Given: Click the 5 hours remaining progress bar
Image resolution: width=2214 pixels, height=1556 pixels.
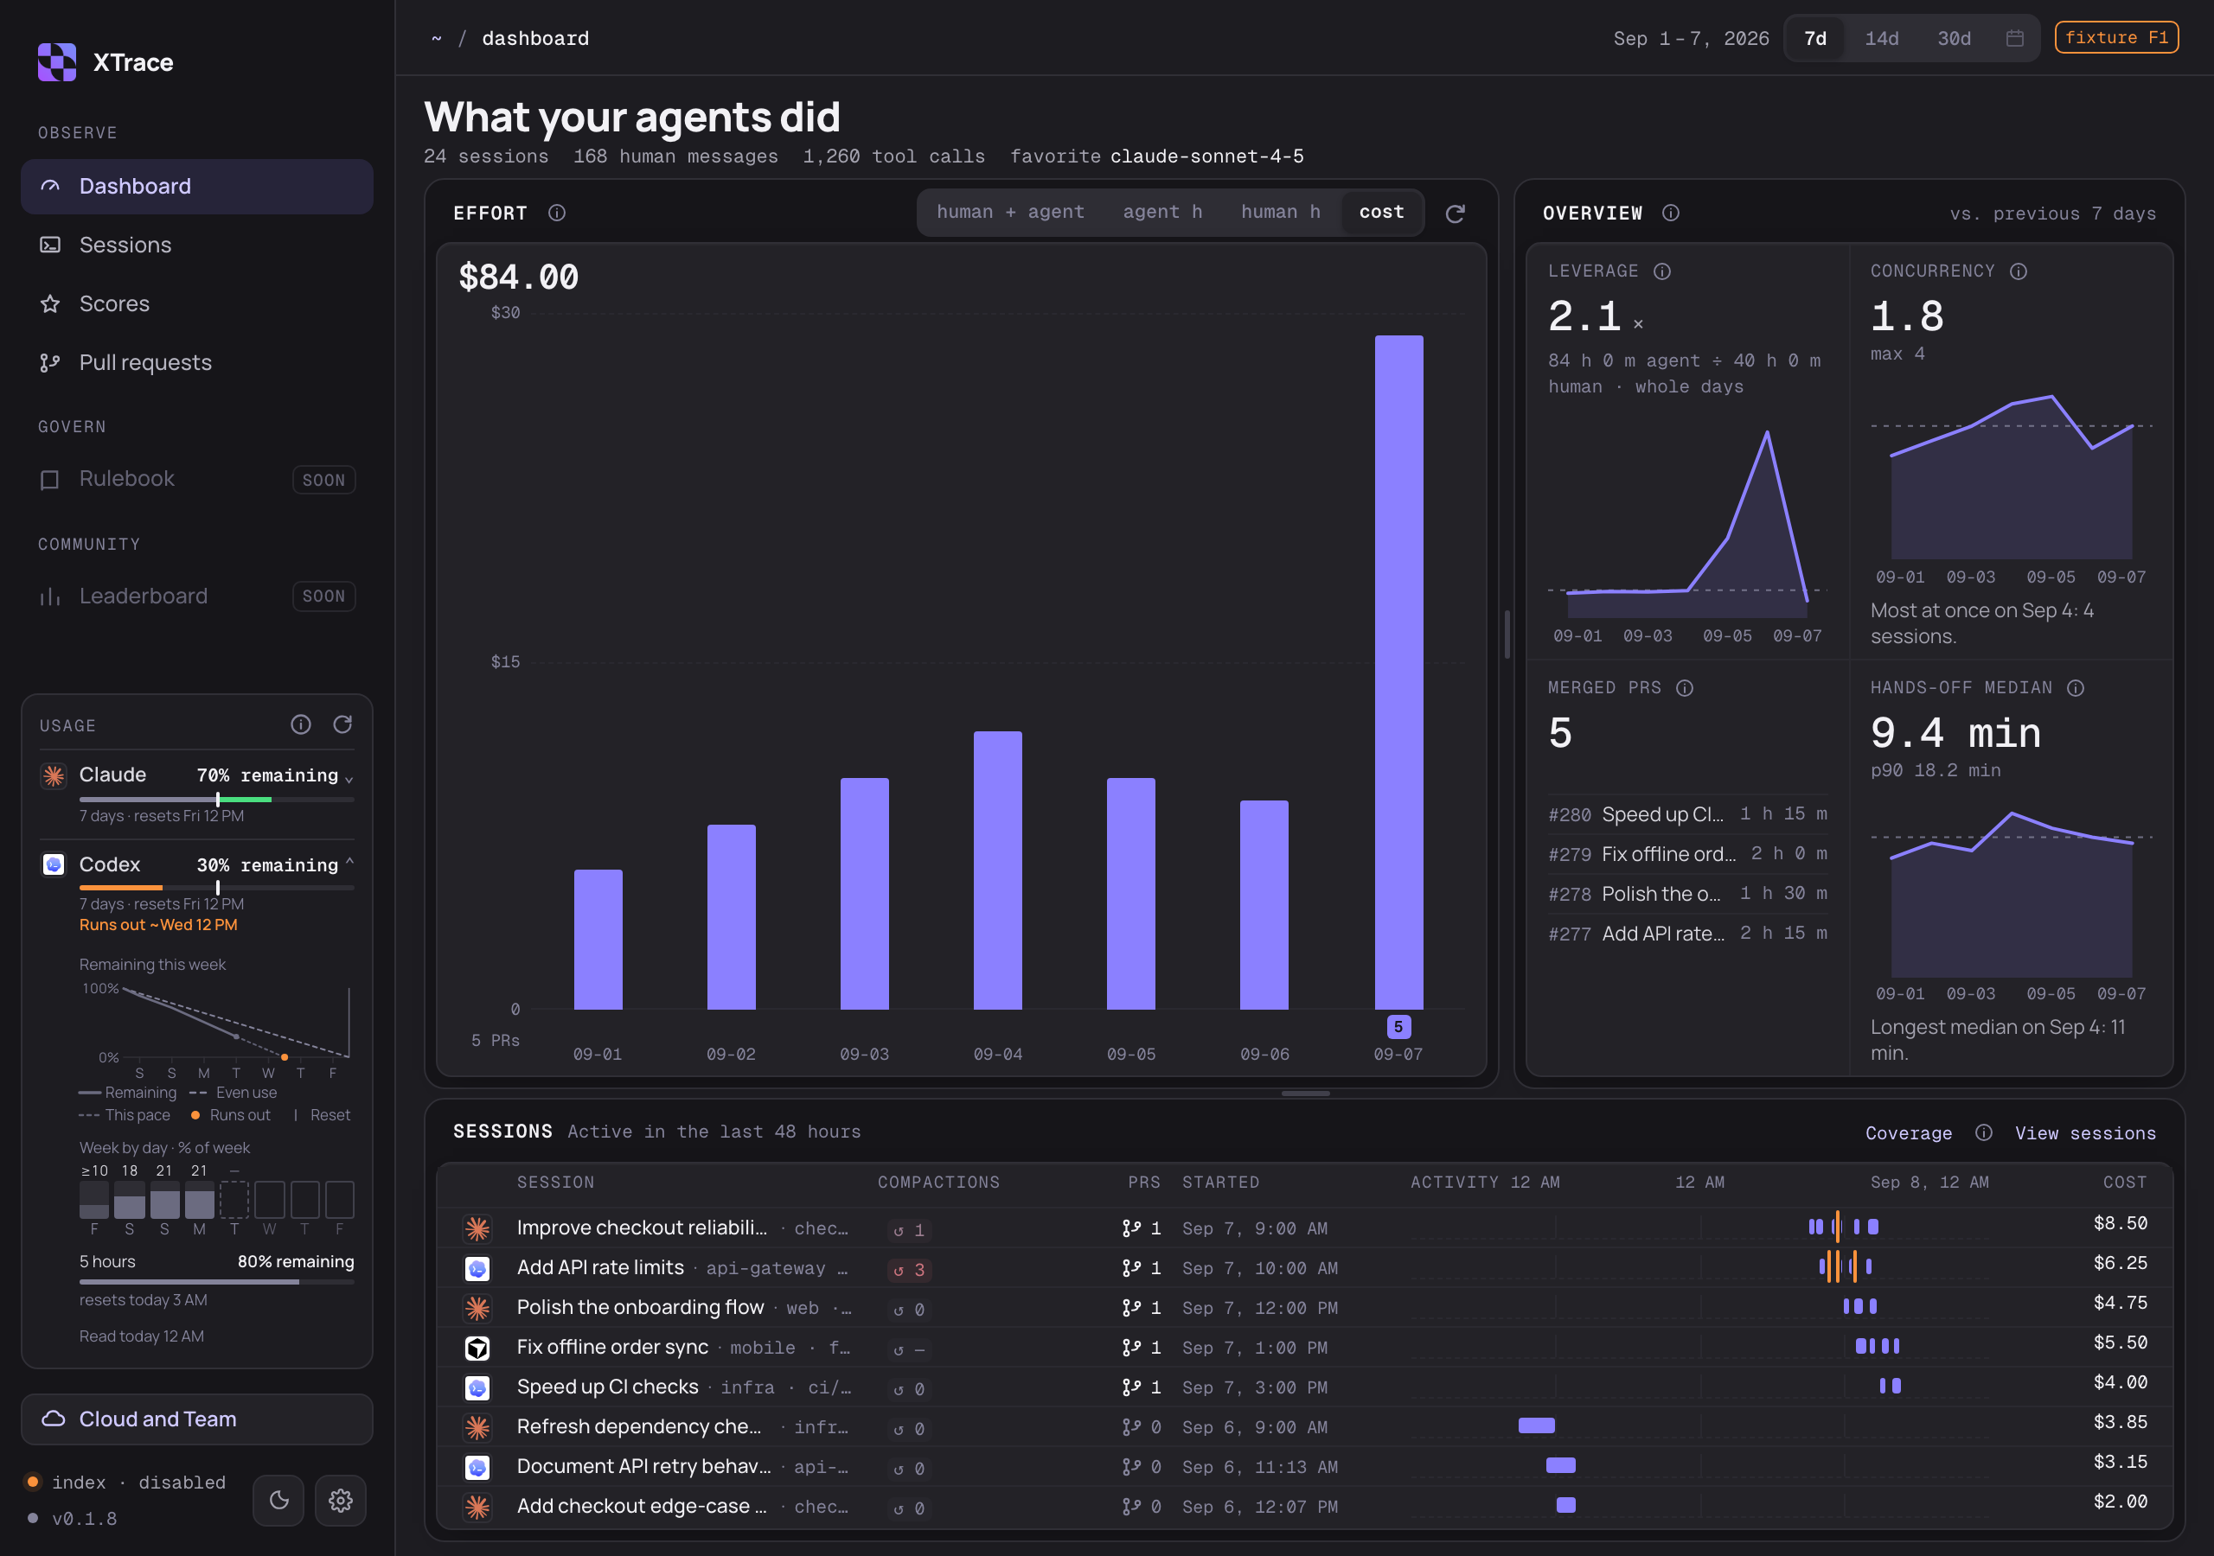Looking at the screenshot, I should [x=216, y=1281].
